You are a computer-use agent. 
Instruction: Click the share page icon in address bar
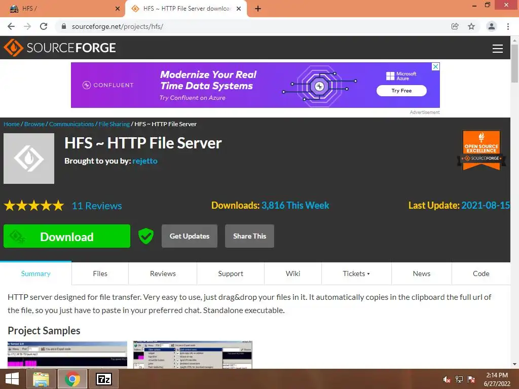455,26
